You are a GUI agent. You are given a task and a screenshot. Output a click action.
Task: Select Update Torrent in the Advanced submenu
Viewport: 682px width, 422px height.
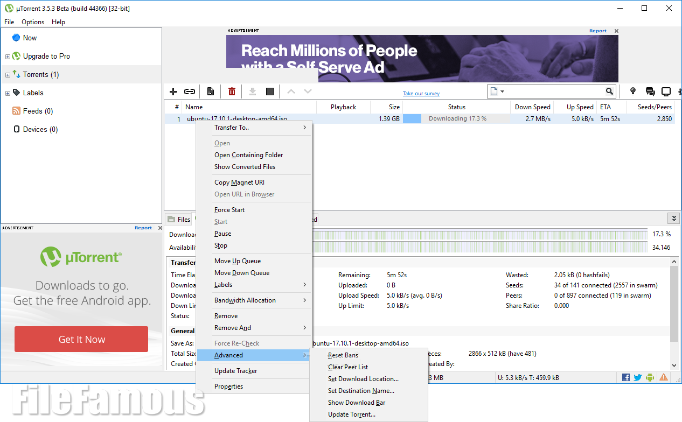pos(368,414)
